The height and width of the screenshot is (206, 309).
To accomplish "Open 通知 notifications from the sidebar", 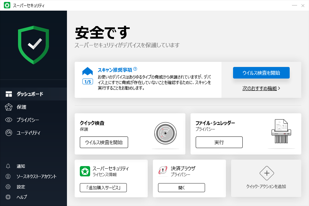I will point(21,166).
